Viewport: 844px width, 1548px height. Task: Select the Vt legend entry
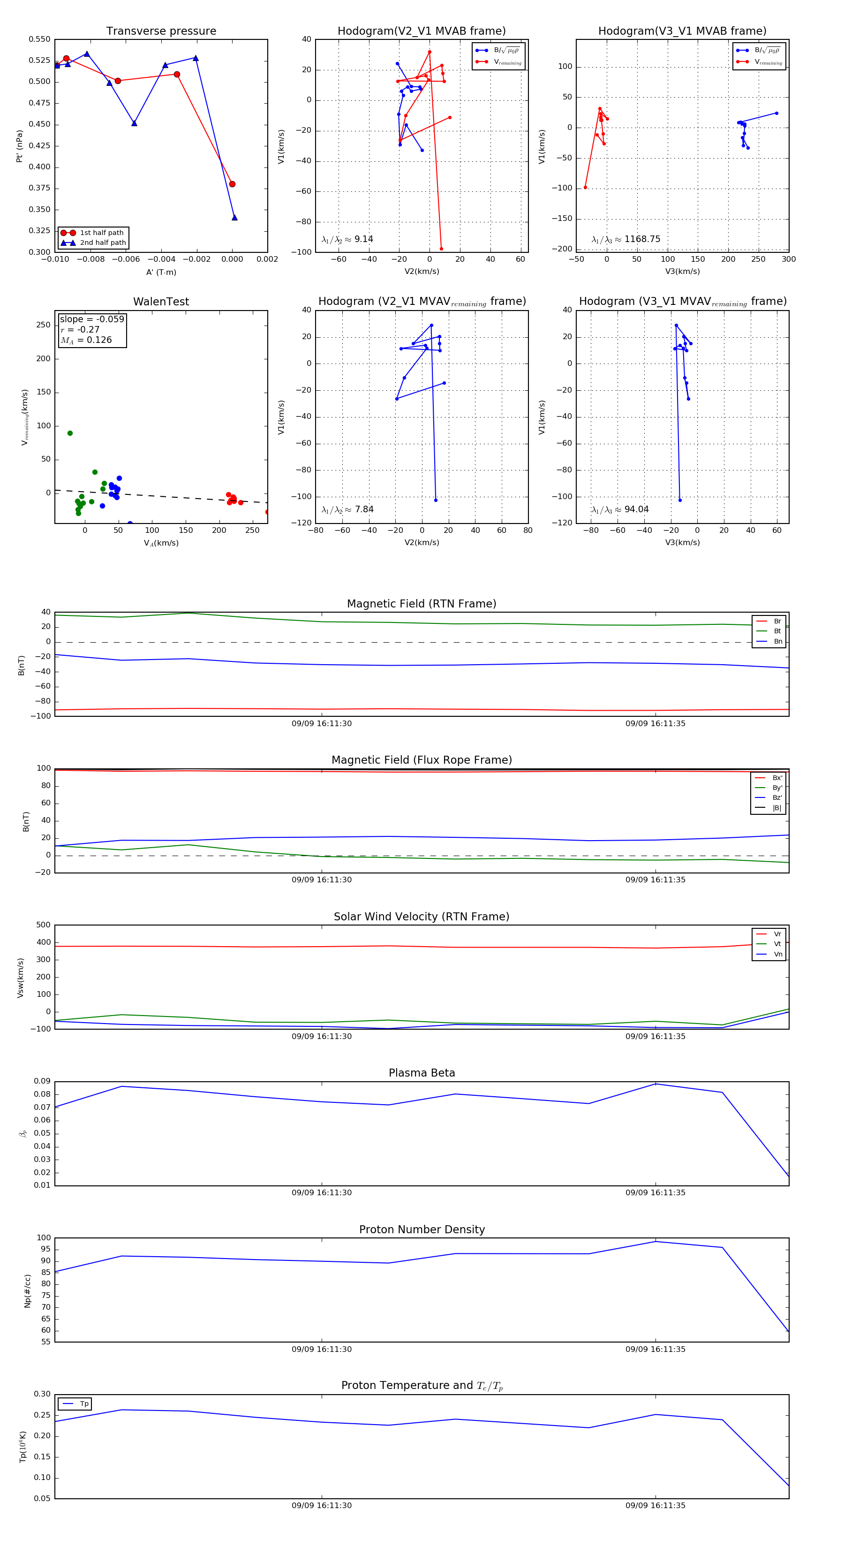(x=769, y=944)
